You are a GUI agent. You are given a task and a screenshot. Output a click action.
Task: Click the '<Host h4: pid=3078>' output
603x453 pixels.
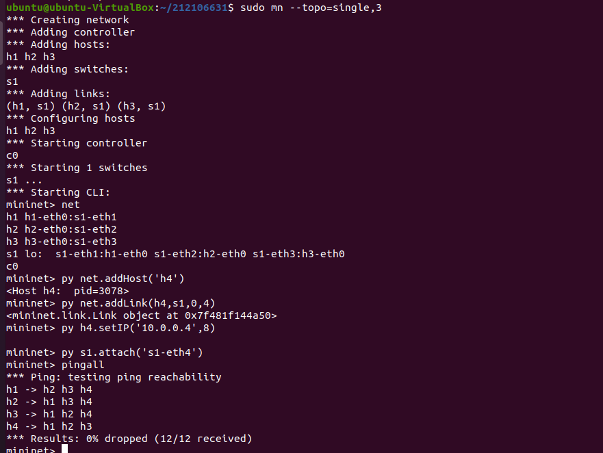(67, 291)
